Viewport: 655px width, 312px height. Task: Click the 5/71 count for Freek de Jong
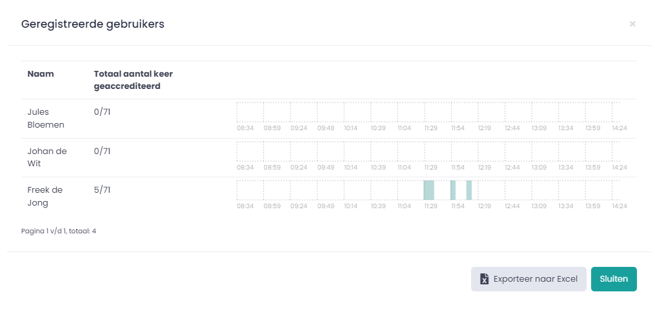(103, 190)
